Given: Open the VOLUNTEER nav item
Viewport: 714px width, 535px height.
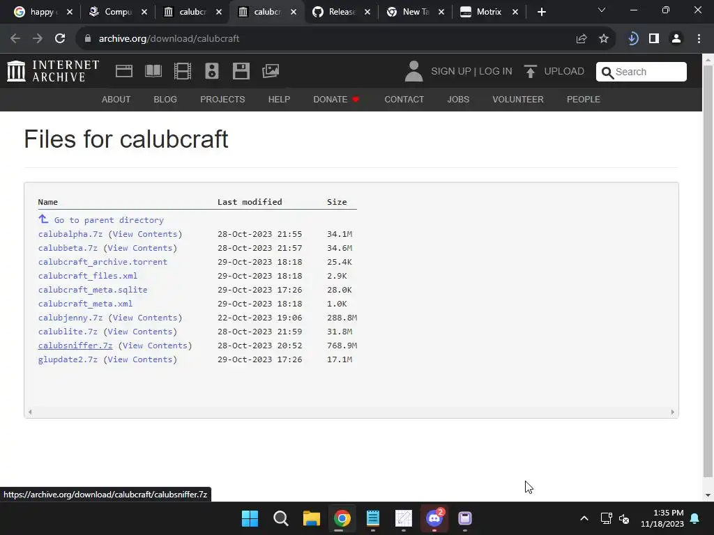Looking at the screenshot, I should [518, 99].
